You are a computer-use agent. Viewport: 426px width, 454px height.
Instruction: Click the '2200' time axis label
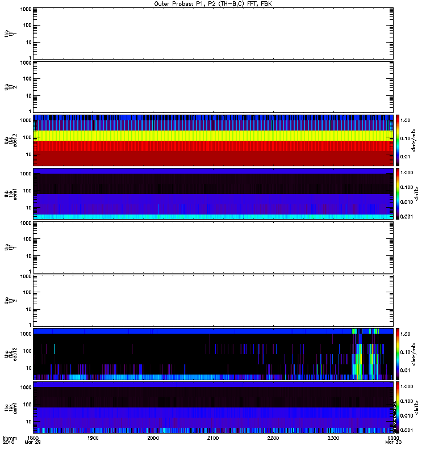pyautogui.click(x=273, y=438)
